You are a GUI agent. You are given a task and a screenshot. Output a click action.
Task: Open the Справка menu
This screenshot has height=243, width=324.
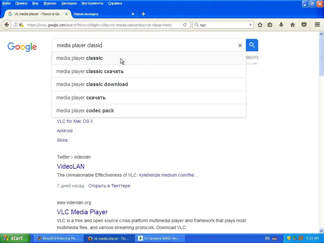click(115, 3)
